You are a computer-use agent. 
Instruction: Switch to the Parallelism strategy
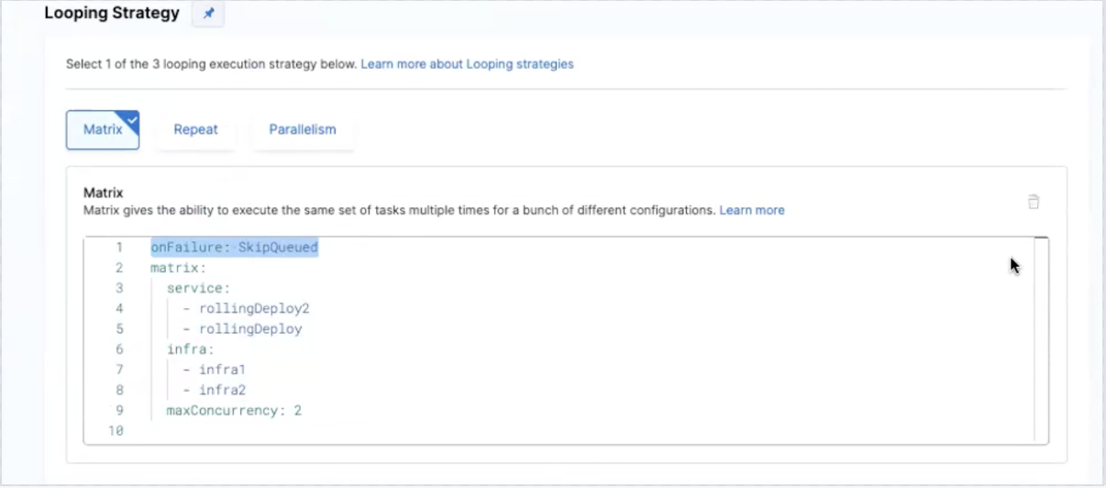pyautogui.click(x=302, y=129)
